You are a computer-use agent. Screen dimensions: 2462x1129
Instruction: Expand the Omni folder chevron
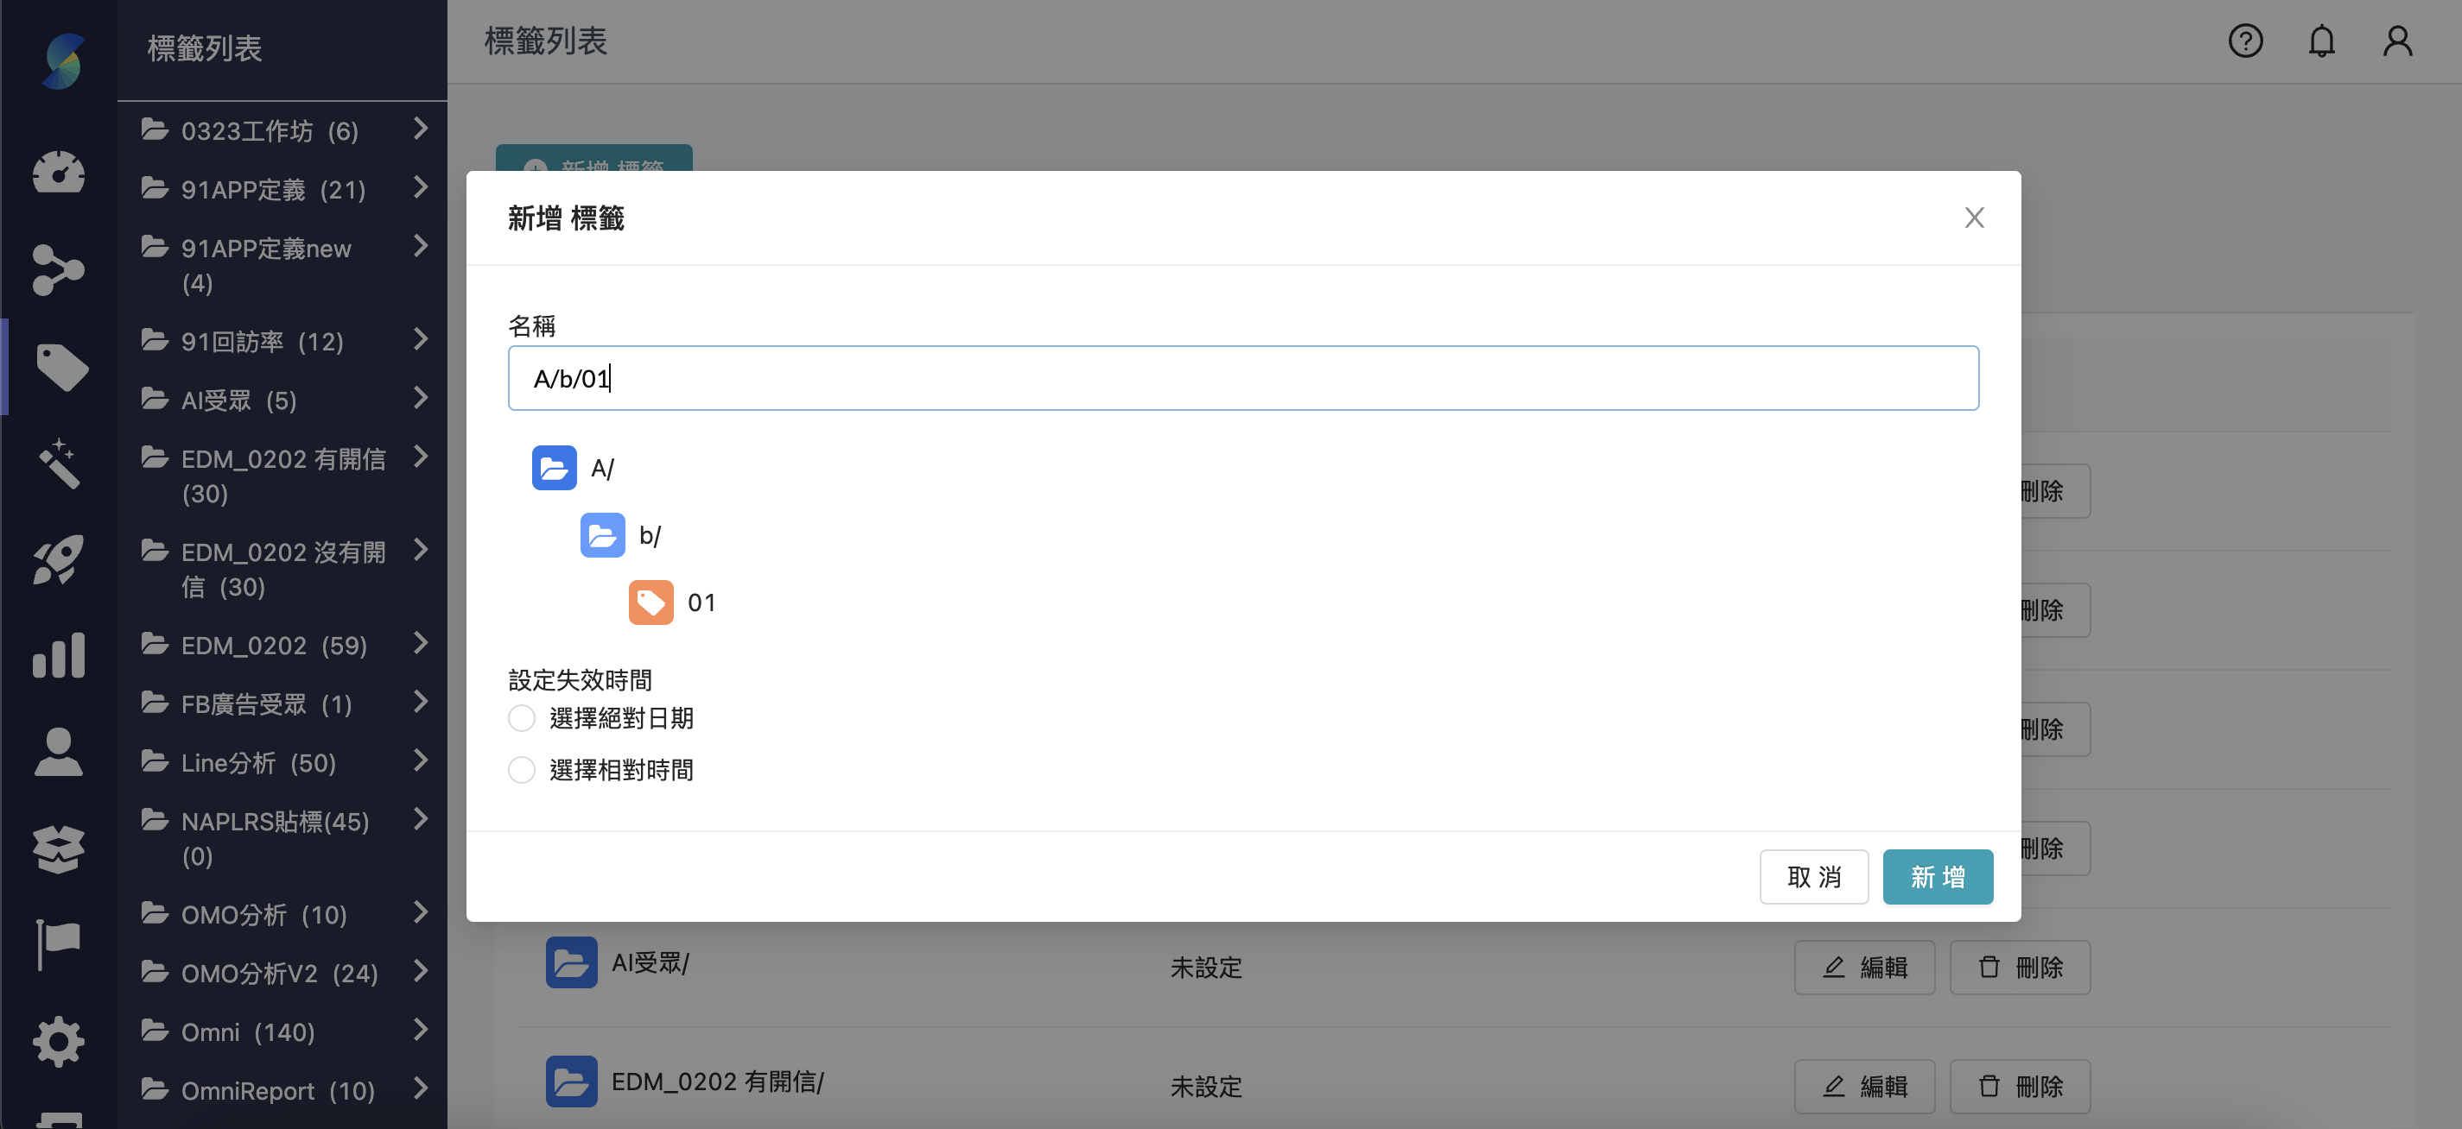pyautogui.click(x=423, y=1031)
